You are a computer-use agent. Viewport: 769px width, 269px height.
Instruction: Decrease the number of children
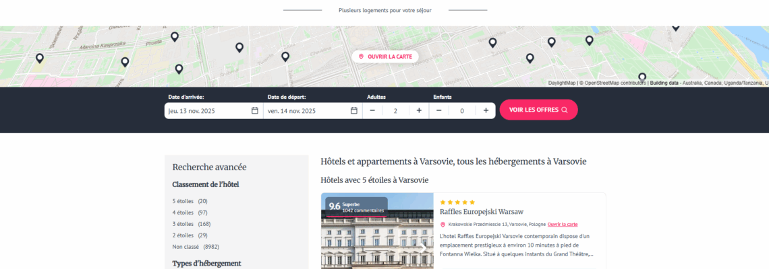439,110
